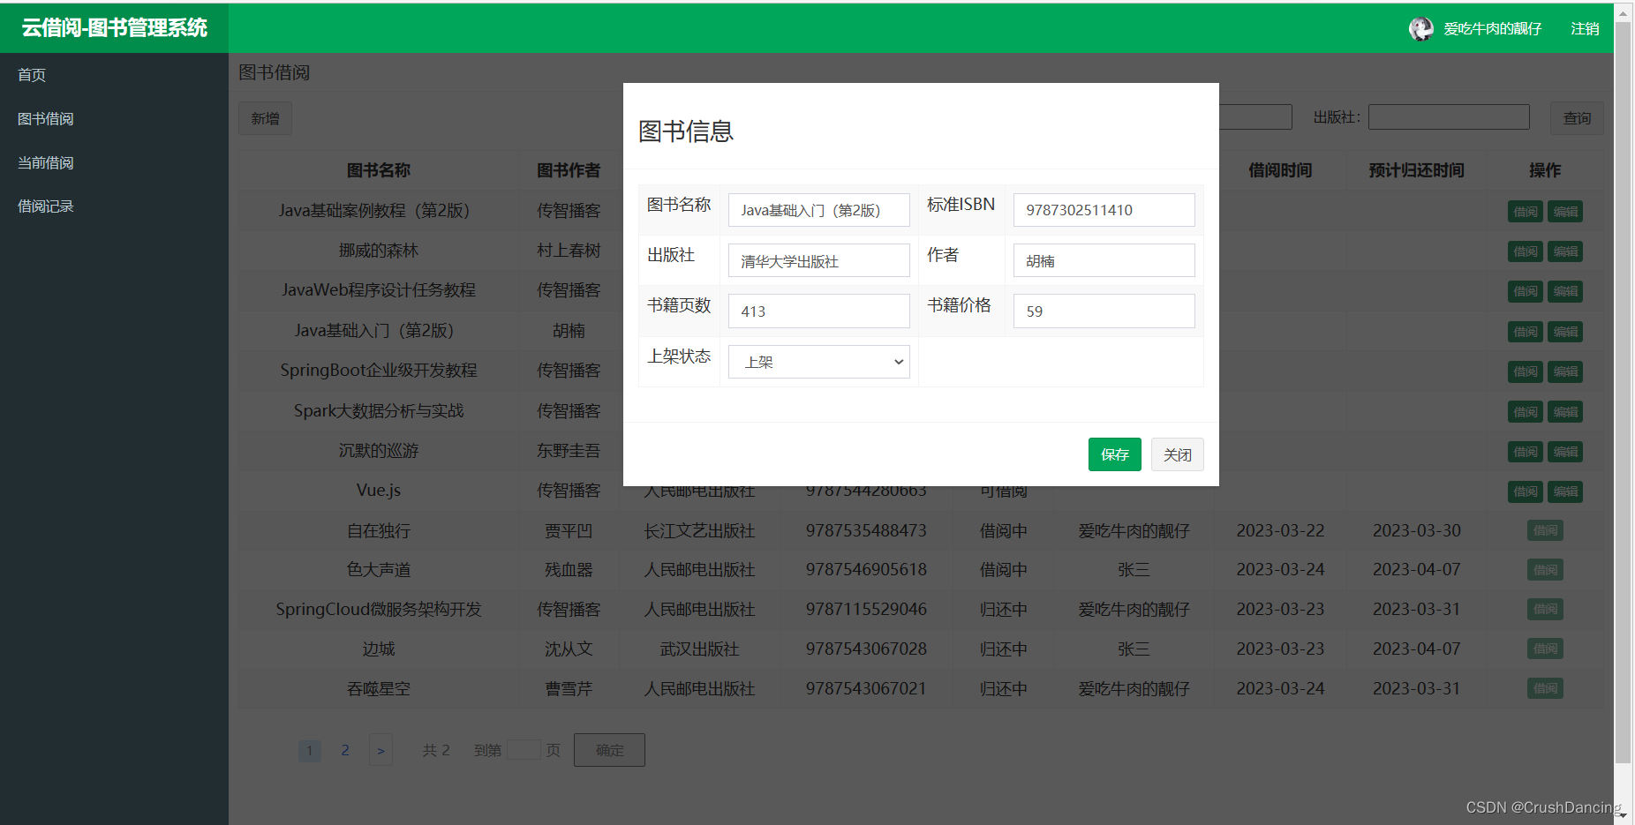Click the 出版社 input in dialog
This screenshot has height=825, width=1635.
(819, 260)
